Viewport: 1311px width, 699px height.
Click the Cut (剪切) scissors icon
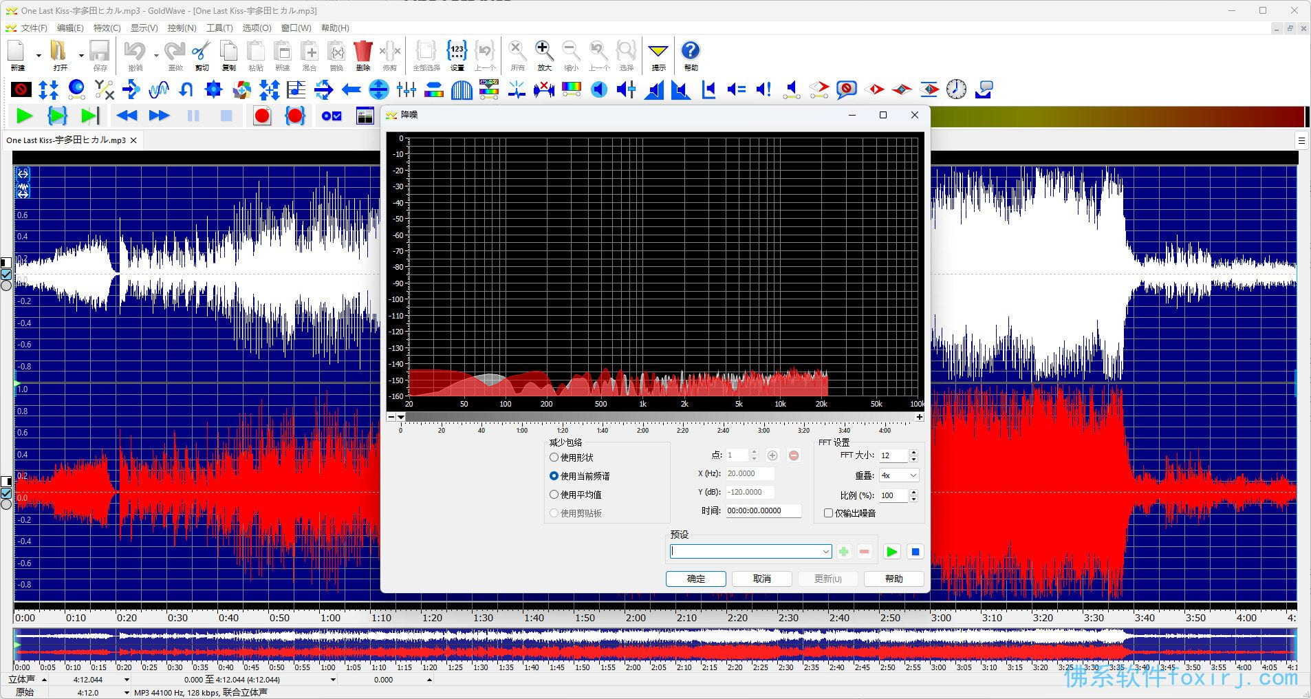(202, 55)
